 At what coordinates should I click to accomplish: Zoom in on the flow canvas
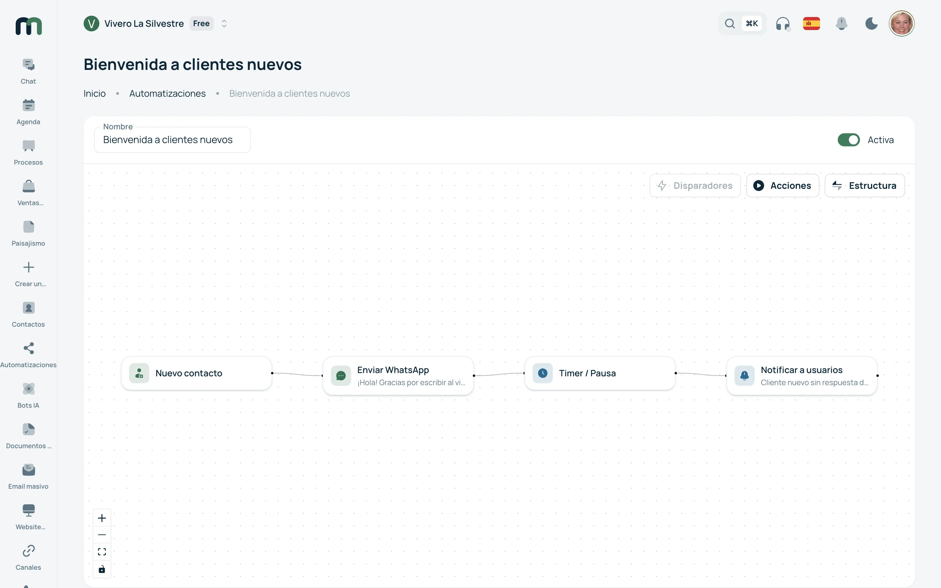[x=102, y=518]
